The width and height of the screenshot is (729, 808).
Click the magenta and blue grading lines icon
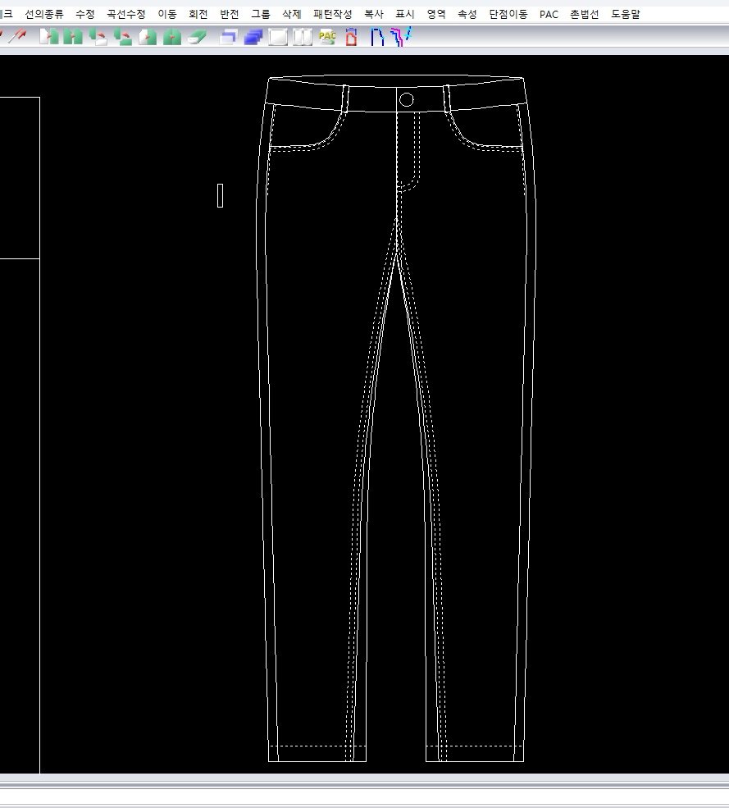(401, 37)
